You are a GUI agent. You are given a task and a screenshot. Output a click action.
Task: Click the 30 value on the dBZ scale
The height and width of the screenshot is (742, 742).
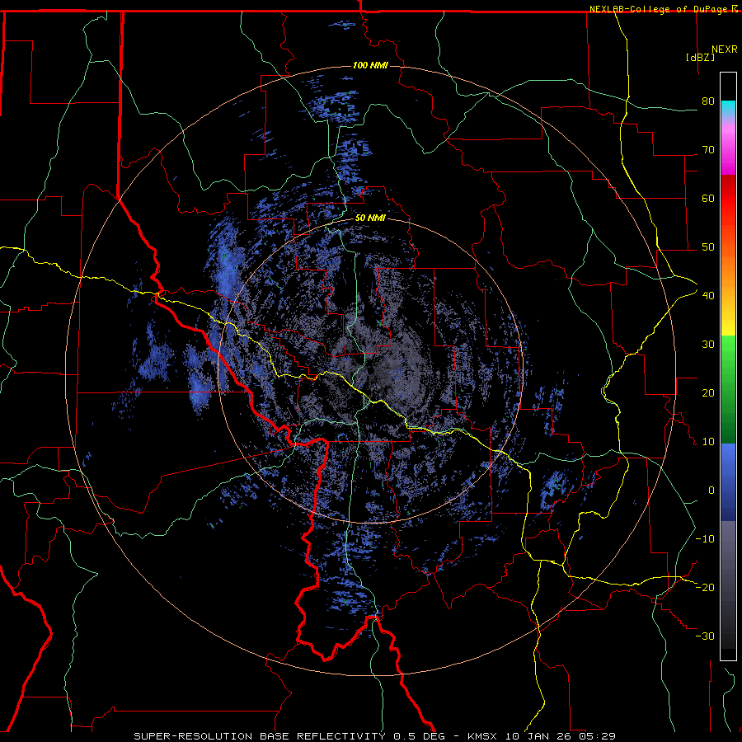[708, 345]
